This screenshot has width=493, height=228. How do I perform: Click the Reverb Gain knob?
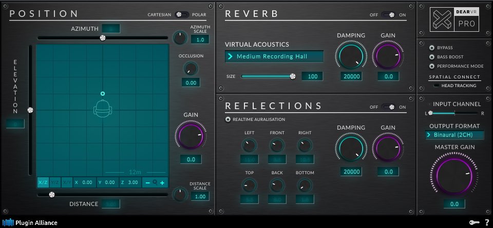(388, 56)
